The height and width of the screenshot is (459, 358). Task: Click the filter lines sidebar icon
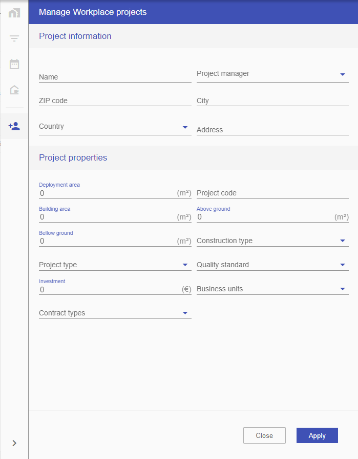[x=14, y=38]
